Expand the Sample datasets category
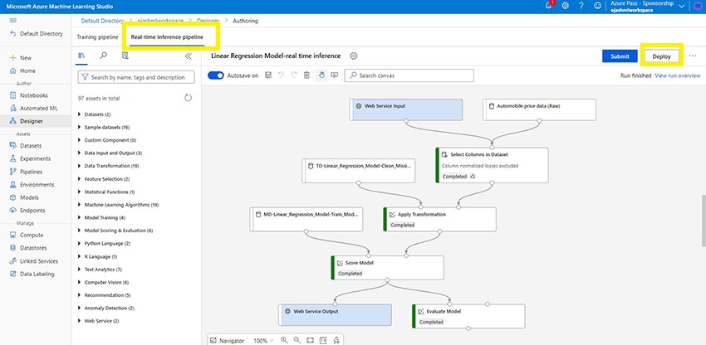706x345 pixels. point(79,128)
